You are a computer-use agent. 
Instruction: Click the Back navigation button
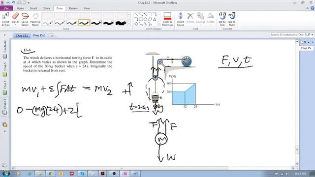click(8, 2)
